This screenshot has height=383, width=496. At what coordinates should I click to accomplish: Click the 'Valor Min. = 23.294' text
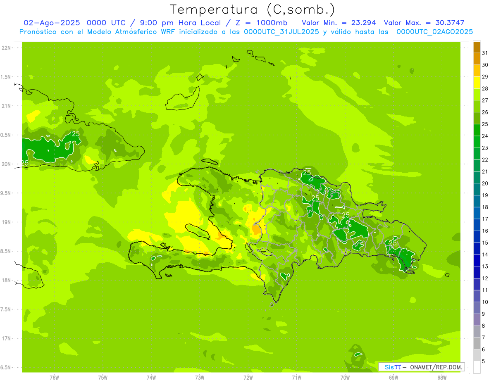click(x=339, y=22)
